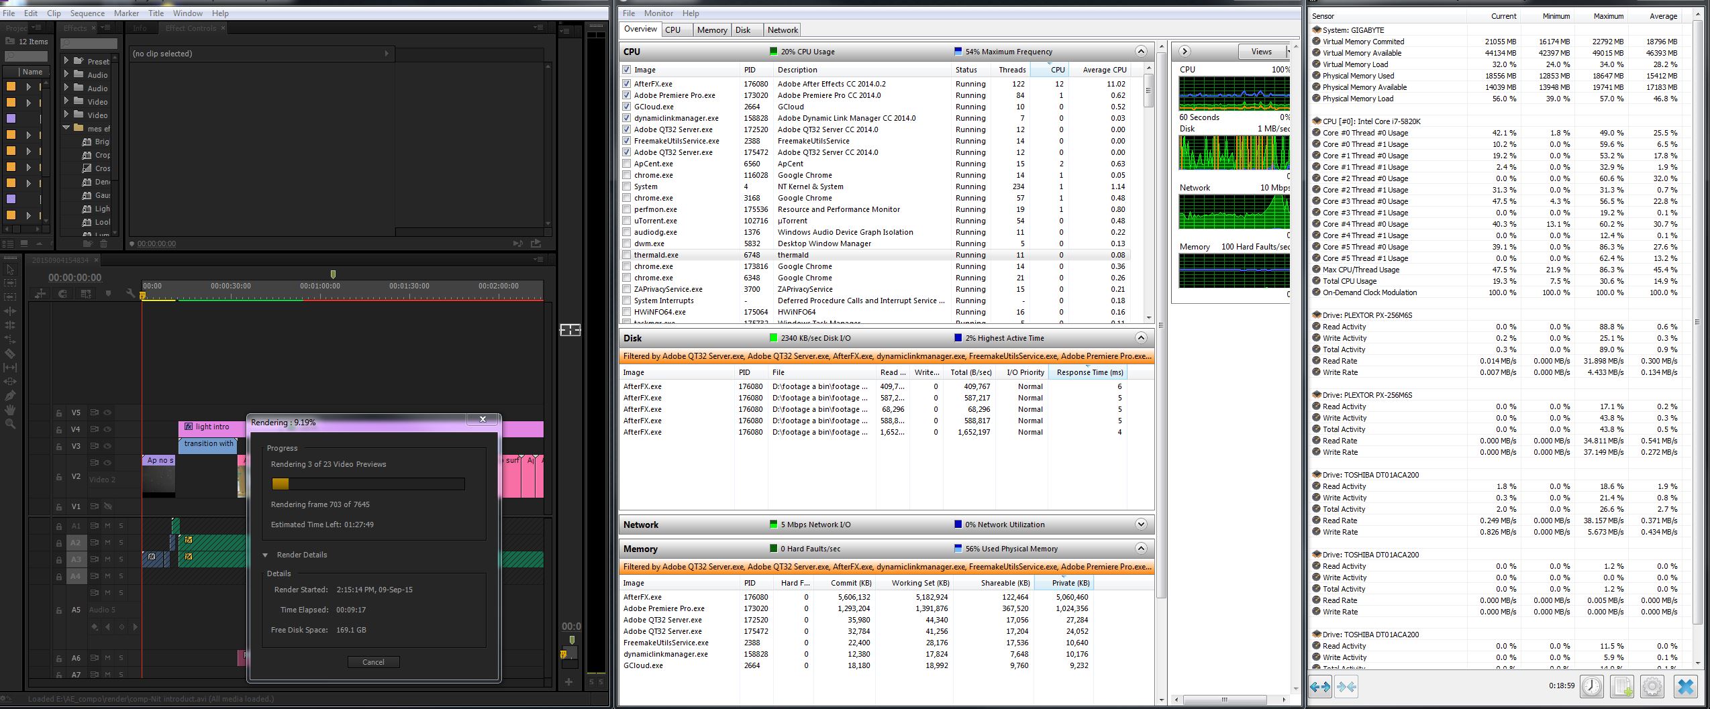Mute audio track A1
Viewport: 1710px width, 709px height.
107,525
